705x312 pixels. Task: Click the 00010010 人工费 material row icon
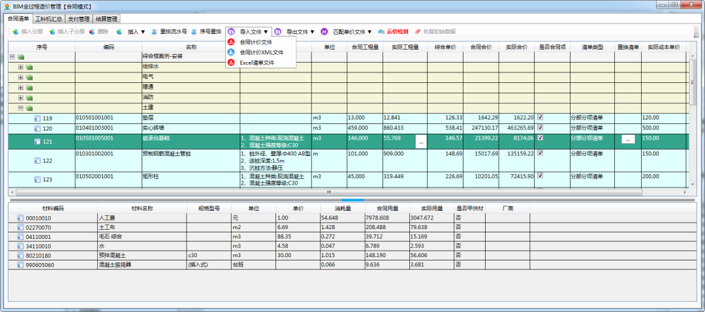click(20, 218)
